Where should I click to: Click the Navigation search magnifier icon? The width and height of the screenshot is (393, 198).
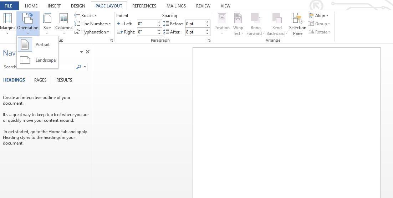tap(79, 67)
